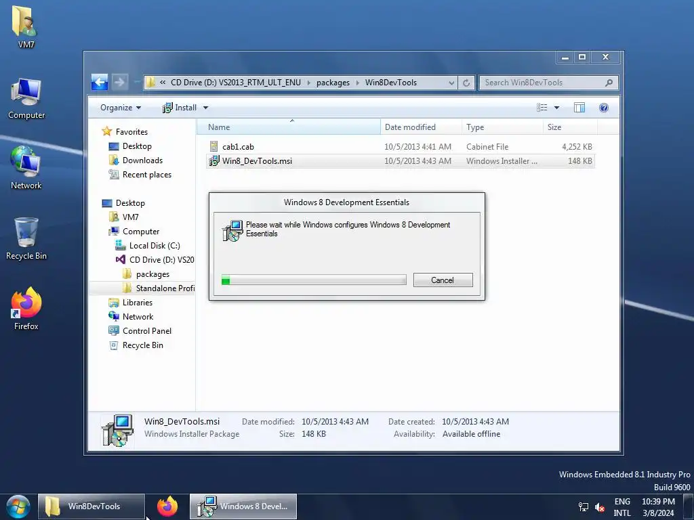Click the network tray icon
Screen dimensions: 694x520
point(584,506)
